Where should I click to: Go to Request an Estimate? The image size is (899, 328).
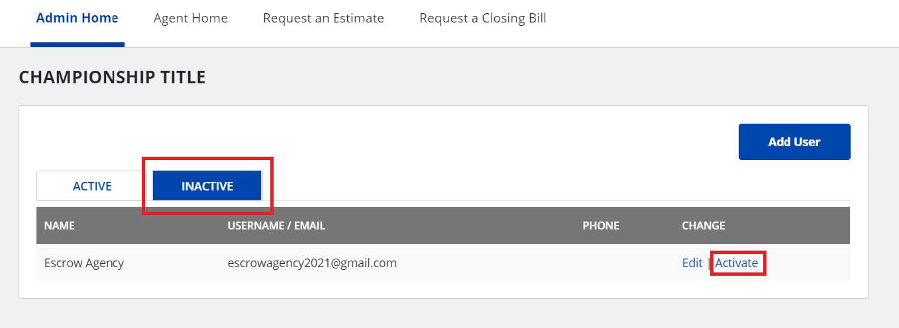(x=323, y=19)
